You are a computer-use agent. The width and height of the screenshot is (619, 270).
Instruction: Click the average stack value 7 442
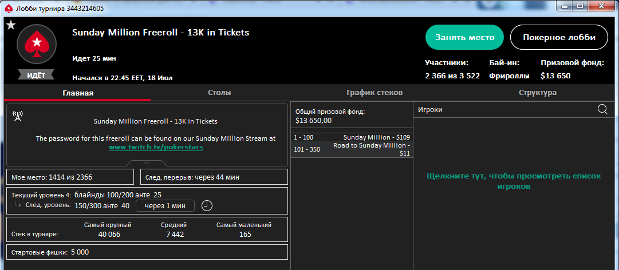click(174, 235)
